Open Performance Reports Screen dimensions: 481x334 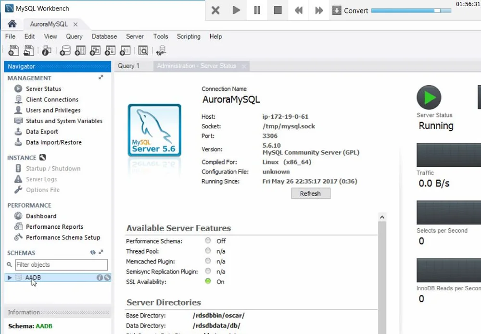(x=54, y=227)
